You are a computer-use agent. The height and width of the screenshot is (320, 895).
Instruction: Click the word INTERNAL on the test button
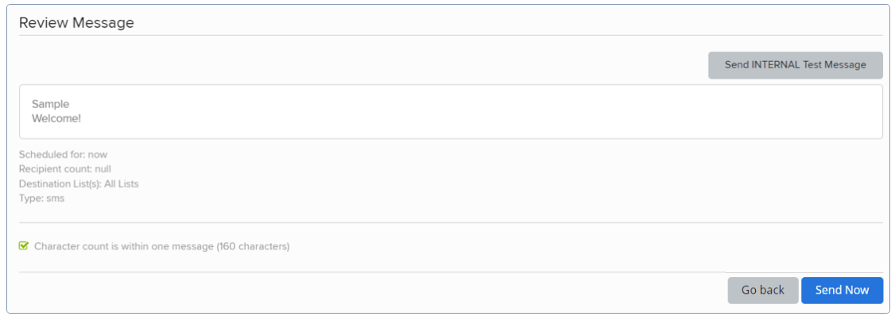coord(775,65)
